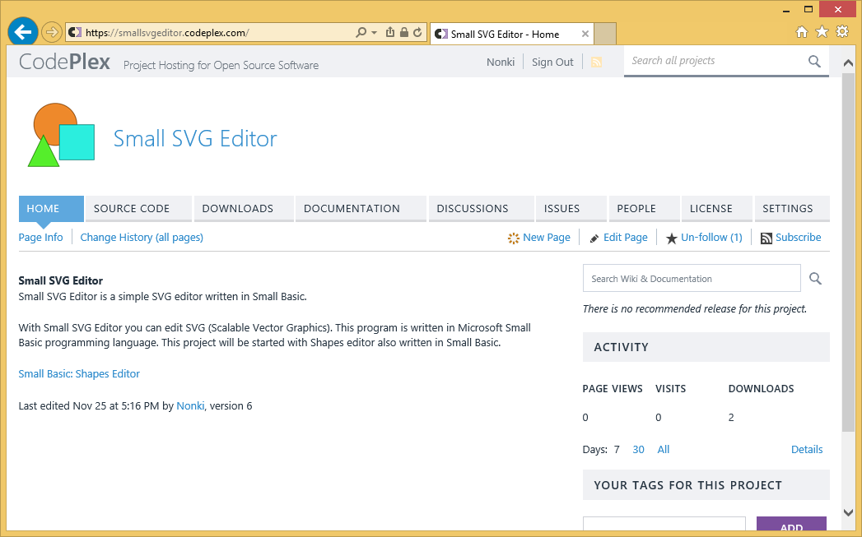Screen dimensions: 862x537
Task: Click the orange RSS feed icon in header
Action: click(x=596, y=62)
